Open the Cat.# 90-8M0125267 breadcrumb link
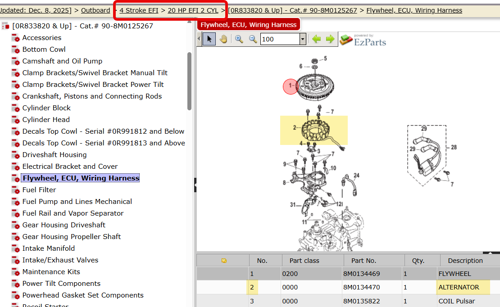 292,10
